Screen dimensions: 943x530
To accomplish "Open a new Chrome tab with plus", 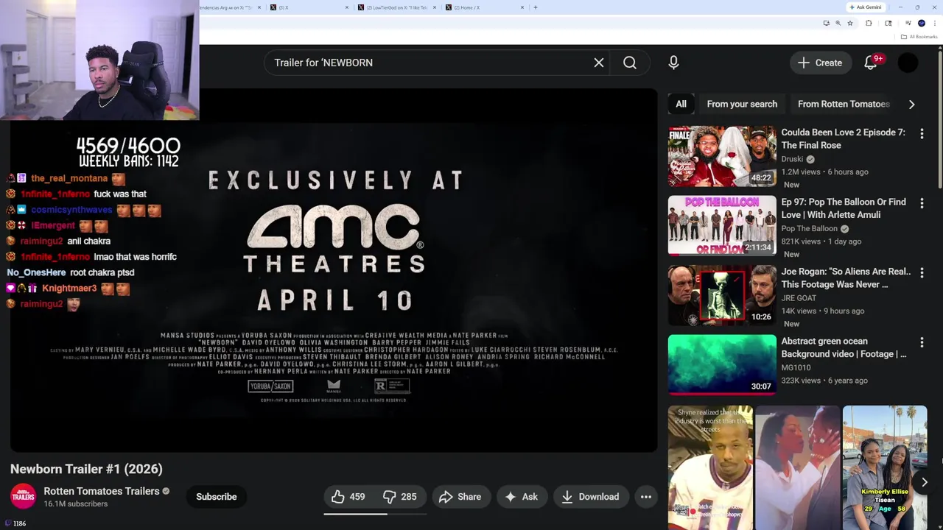I will pyautogui.click(x=535, y=7).
